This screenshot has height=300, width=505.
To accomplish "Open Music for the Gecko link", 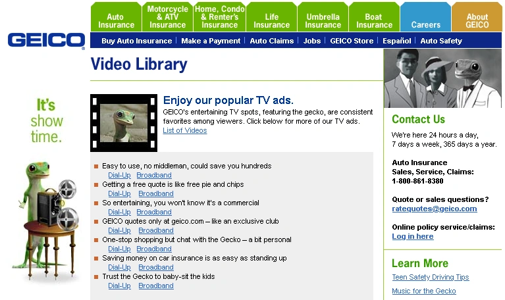I will pyautogui.click(x=424, y=291).
